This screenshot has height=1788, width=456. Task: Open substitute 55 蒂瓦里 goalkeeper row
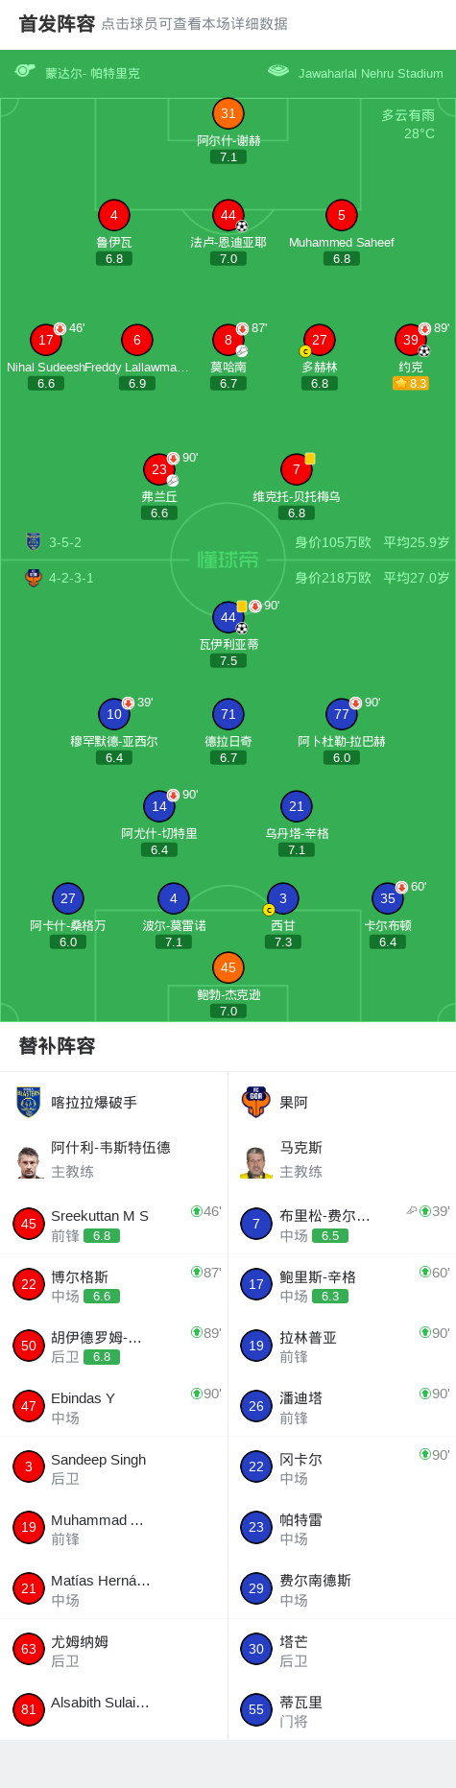(x=342, y=1710)
